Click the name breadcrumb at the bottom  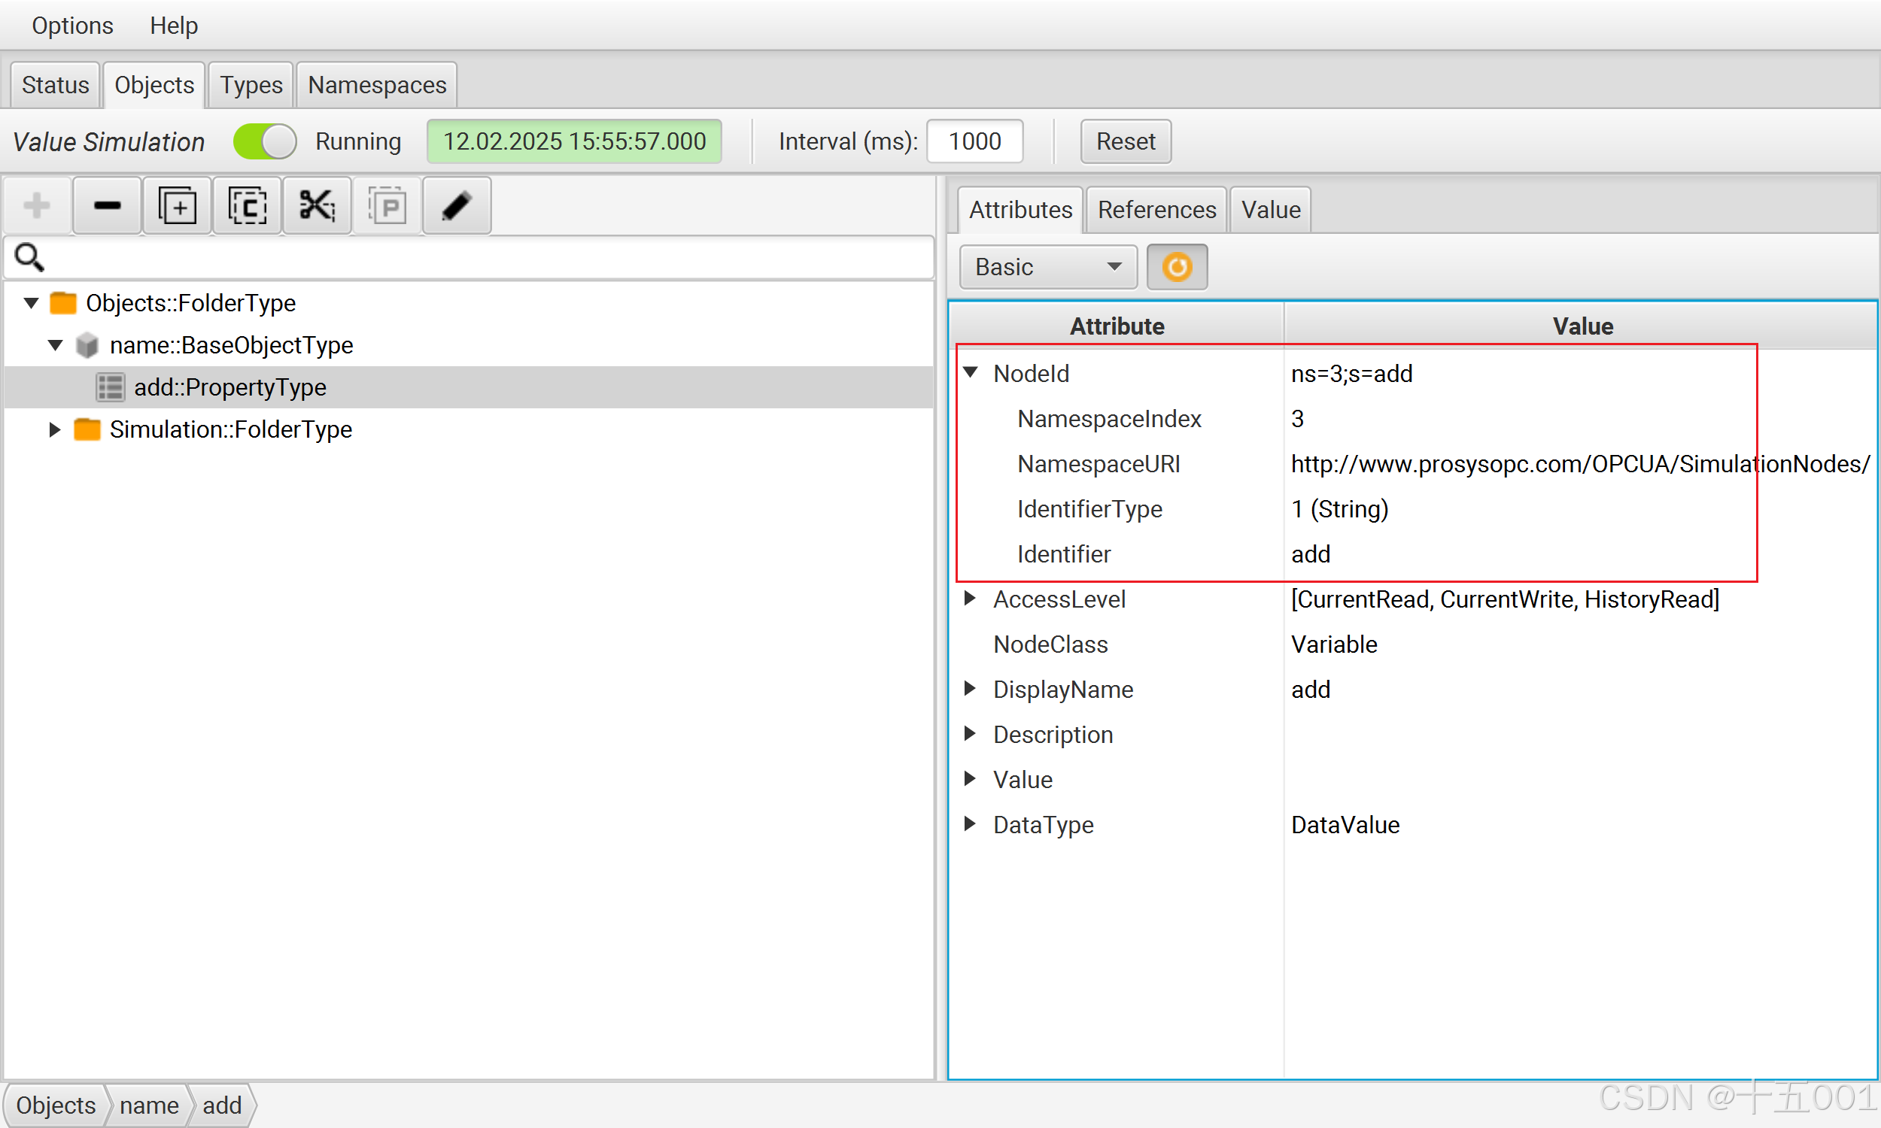tap(149, 1105)
